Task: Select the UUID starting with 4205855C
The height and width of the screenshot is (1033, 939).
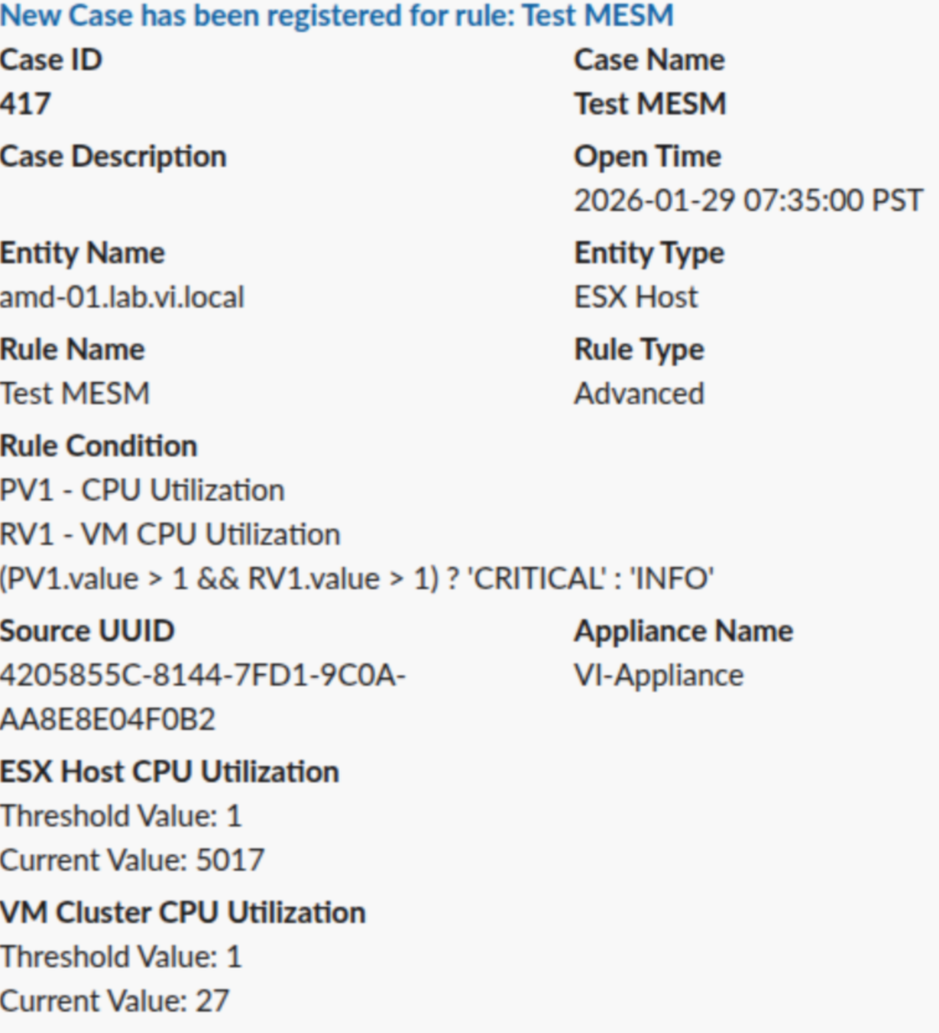Action: (203, 675)
